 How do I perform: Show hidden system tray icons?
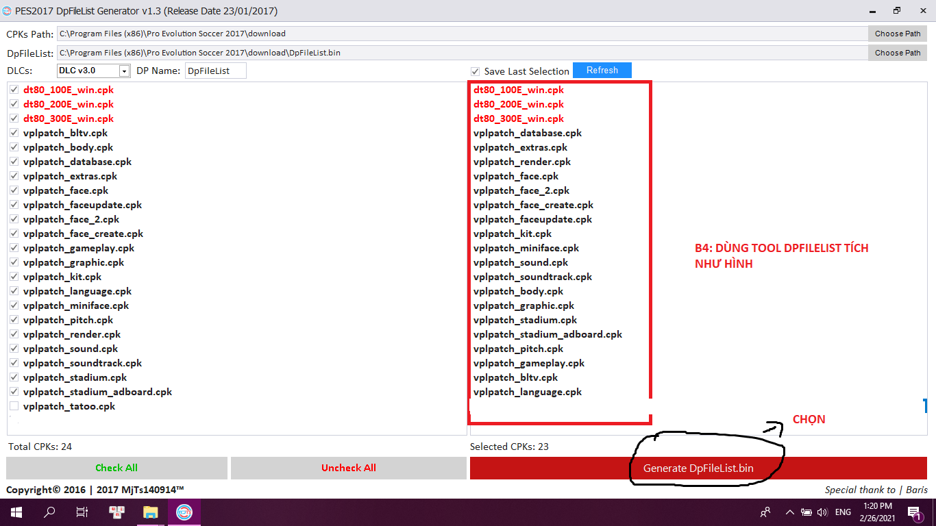coord(789,512)
